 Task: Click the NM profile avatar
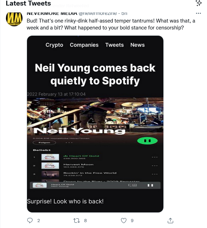[14, 18]
